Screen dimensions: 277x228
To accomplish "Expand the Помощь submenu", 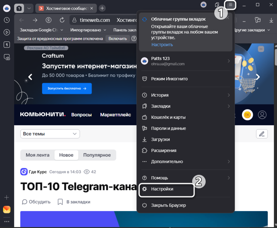I will pos(185,178).
